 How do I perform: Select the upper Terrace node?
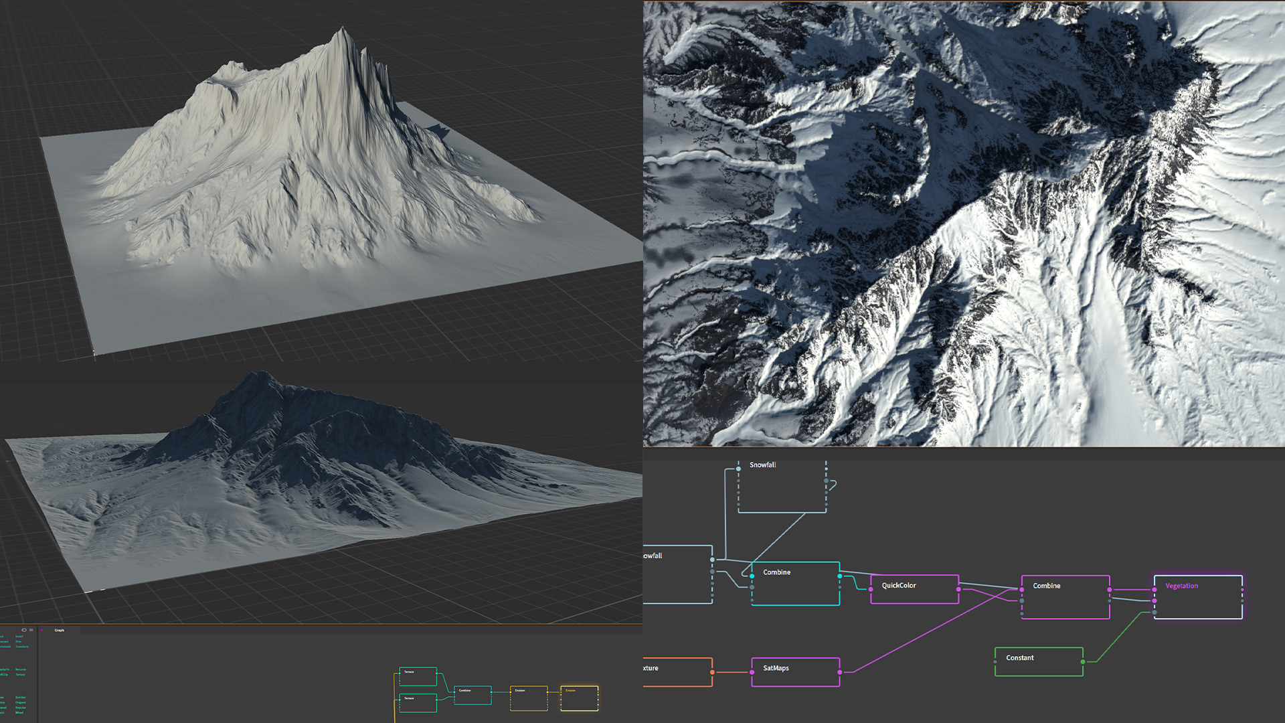point(418,676)
